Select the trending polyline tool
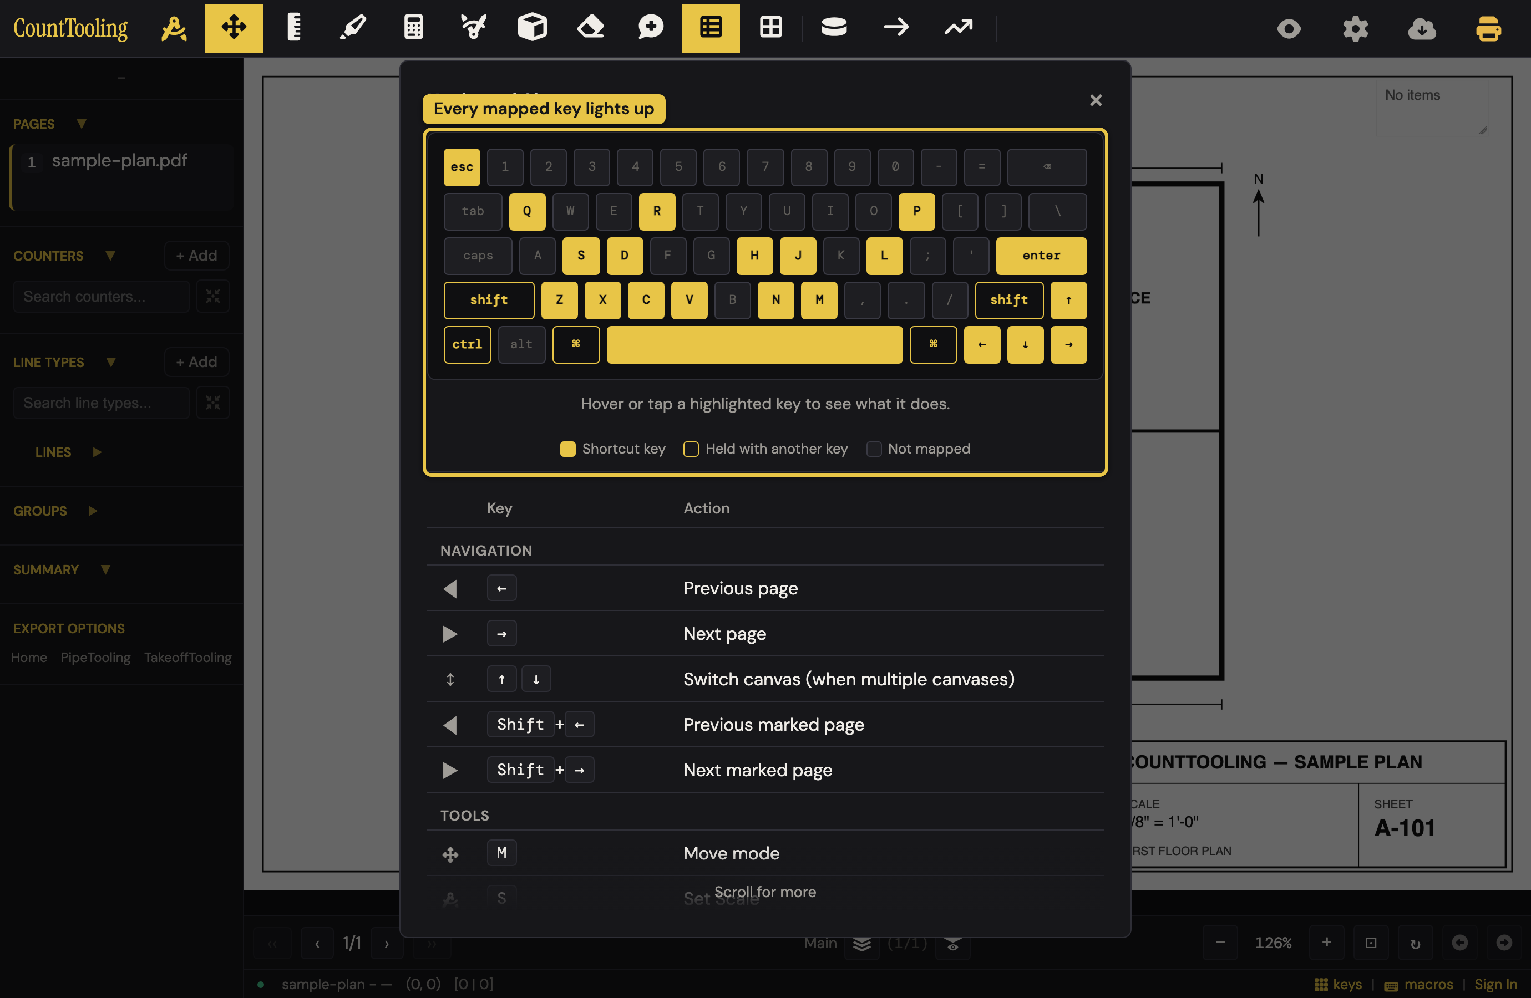Screen dimensions: 1531x998 [x=959, y=28]
